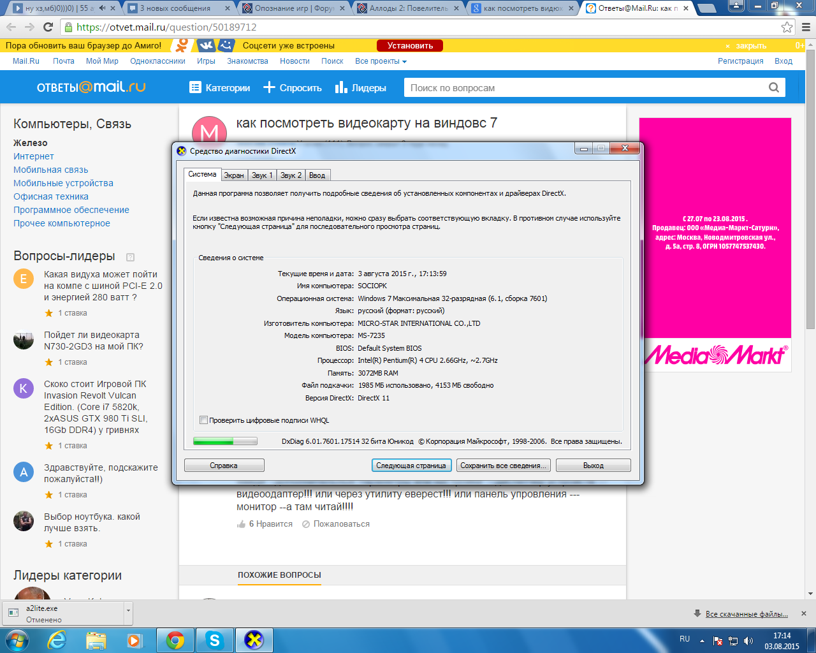Go back with the Chrome back arrow
This screenshot has height=653, width=816.
point(11,27)
